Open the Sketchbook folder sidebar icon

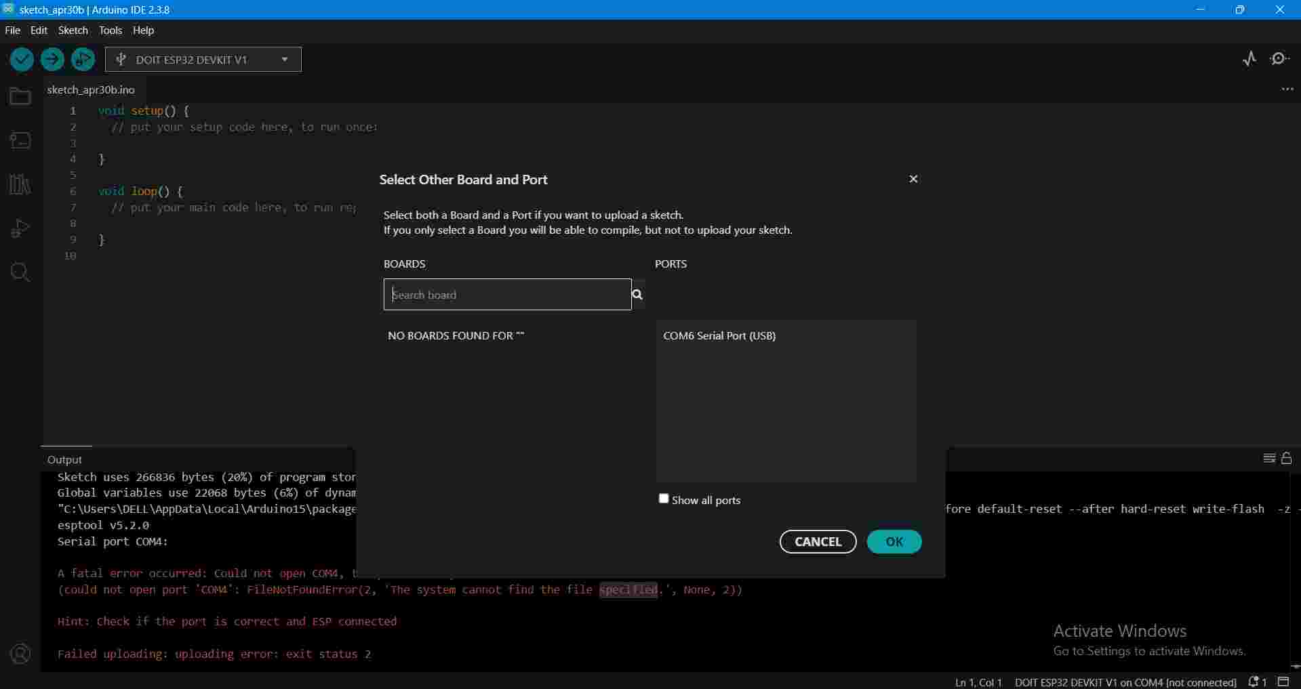20,96
